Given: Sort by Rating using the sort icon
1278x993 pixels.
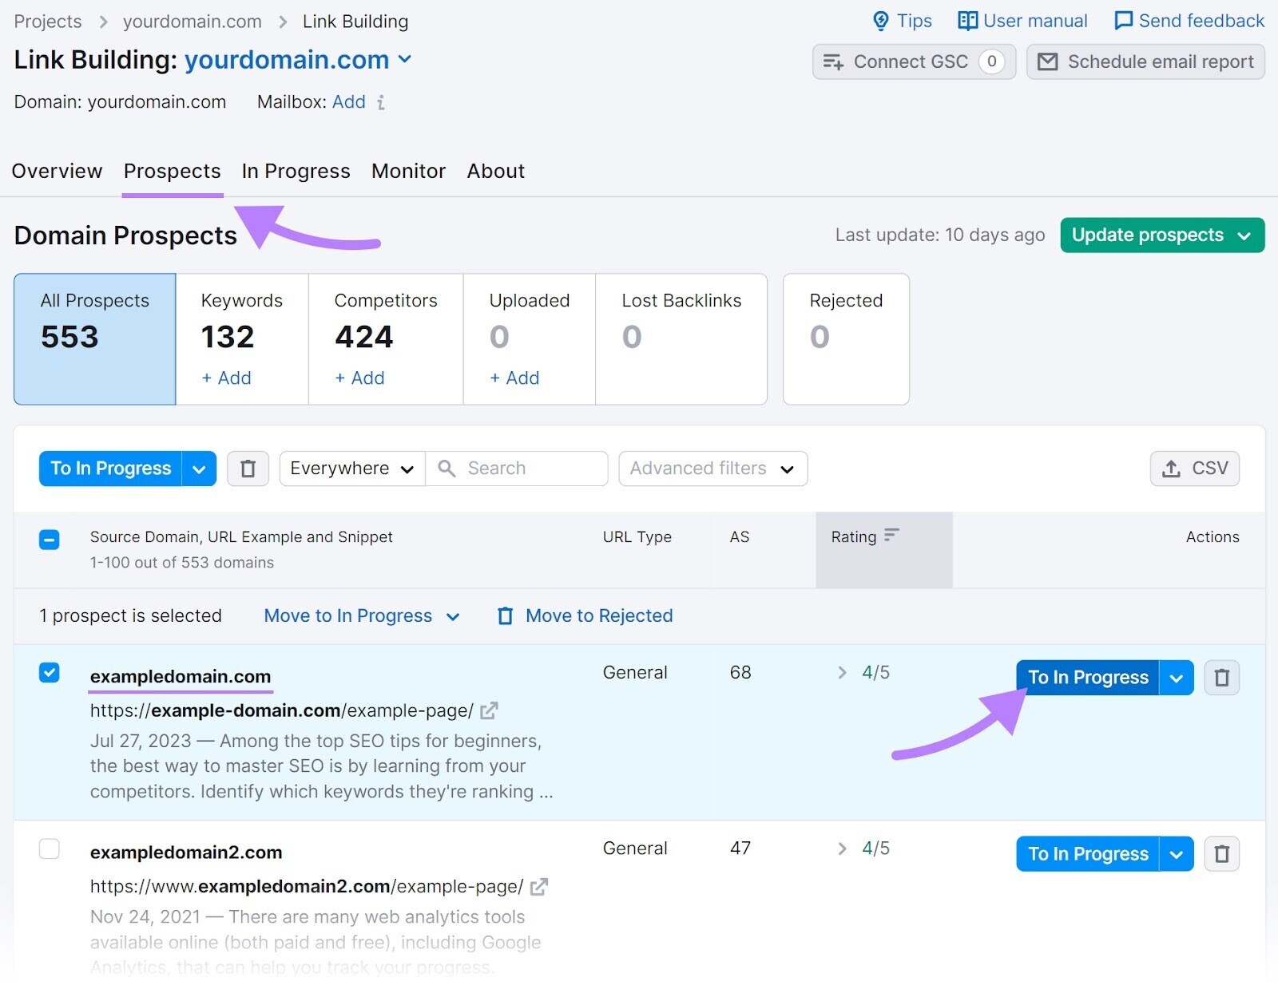Looking at the screenshot, I should pyautogui.click(x=894, y=536).
